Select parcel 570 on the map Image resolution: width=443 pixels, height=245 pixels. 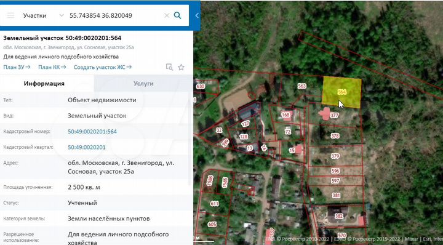tap(342, 235)
